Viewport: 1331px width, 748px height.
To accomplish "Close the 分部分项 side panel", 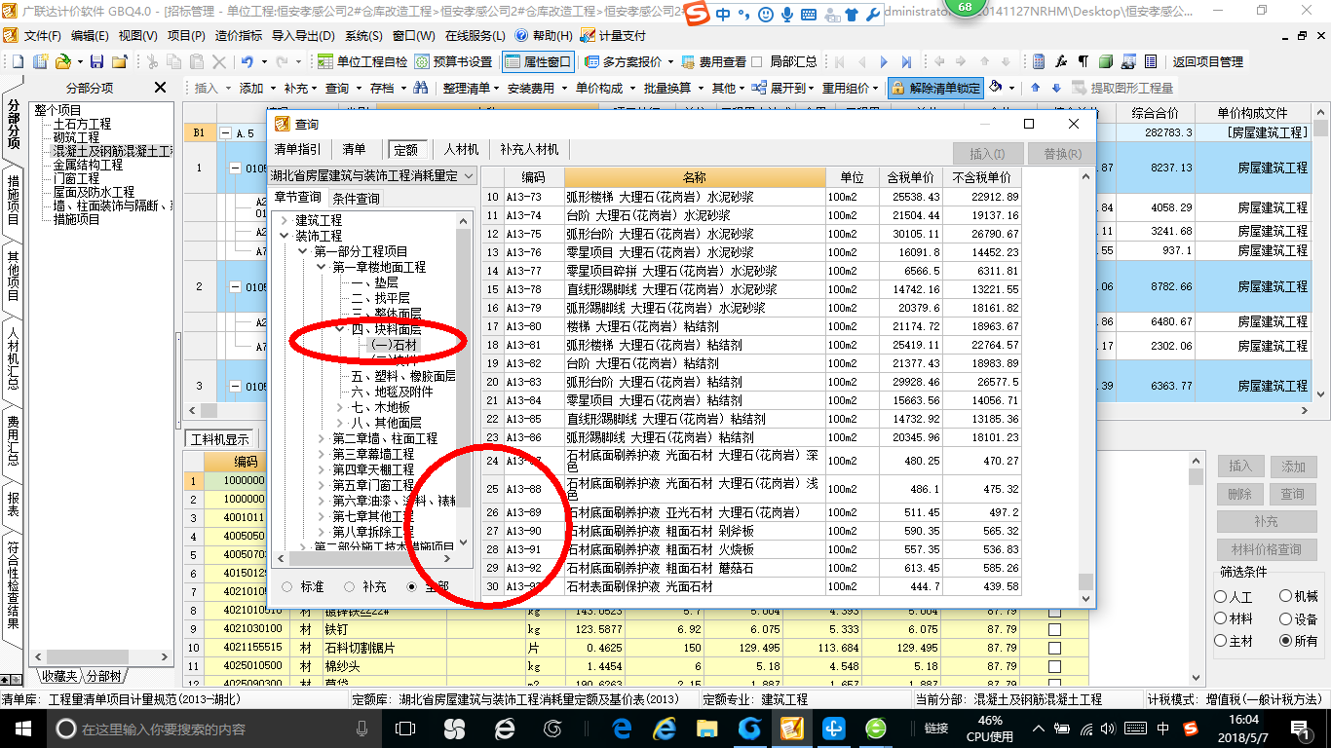I will click(161, 88).
